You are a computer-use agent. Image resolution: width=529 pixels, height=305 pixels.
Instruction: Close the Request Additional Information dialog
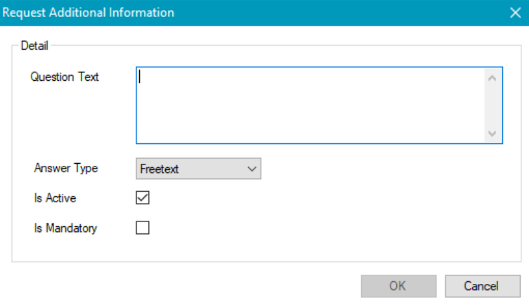515,13
